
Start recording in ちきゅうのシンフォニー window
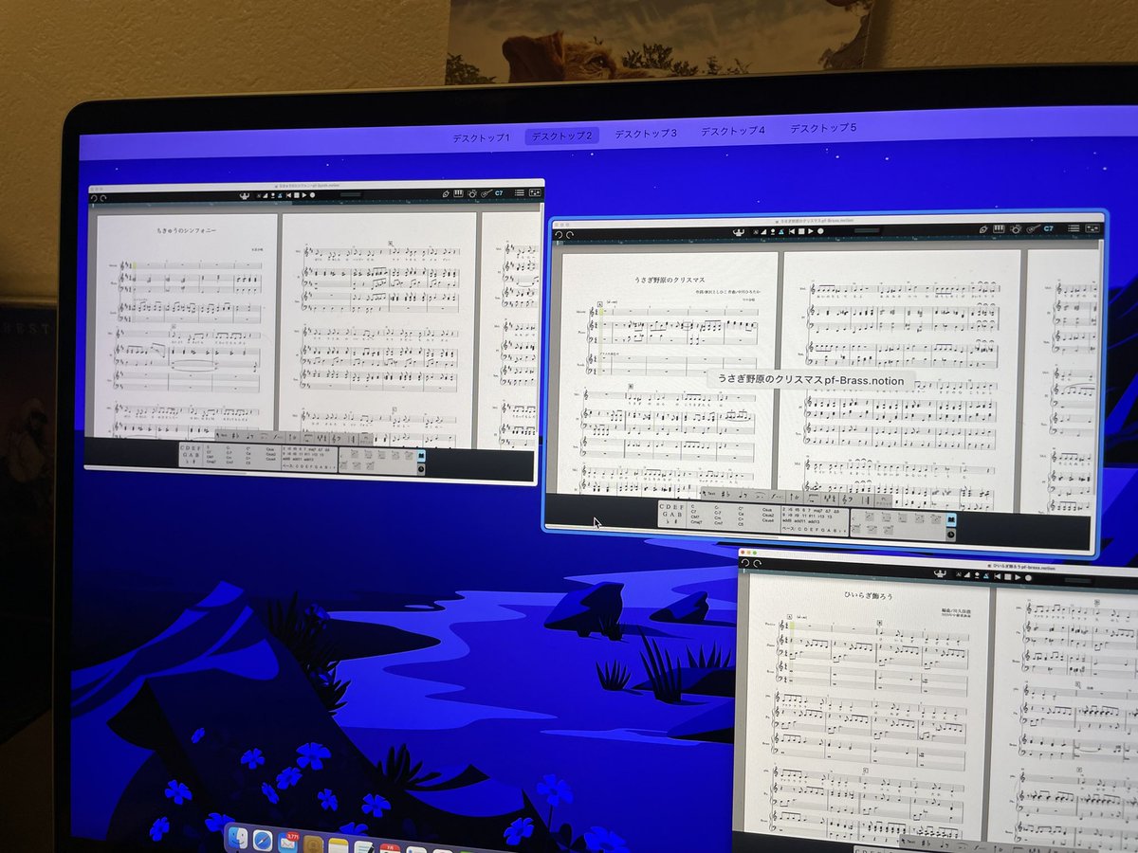point(313,195)
